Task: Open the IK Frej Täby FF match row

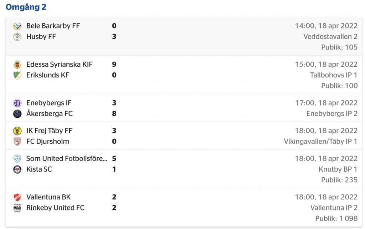Action: point(184,136)
